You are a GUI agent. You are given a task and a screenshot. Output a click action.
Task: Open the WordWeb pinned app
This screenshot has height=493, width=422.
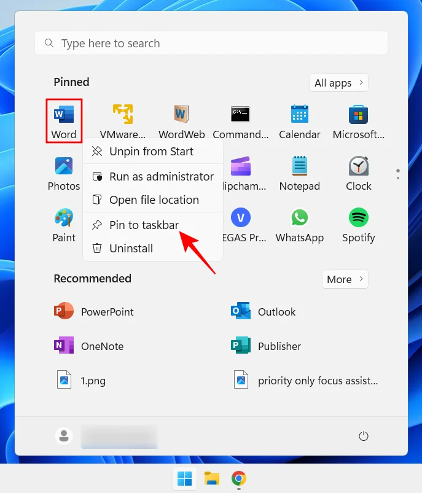tap(182, 122)
